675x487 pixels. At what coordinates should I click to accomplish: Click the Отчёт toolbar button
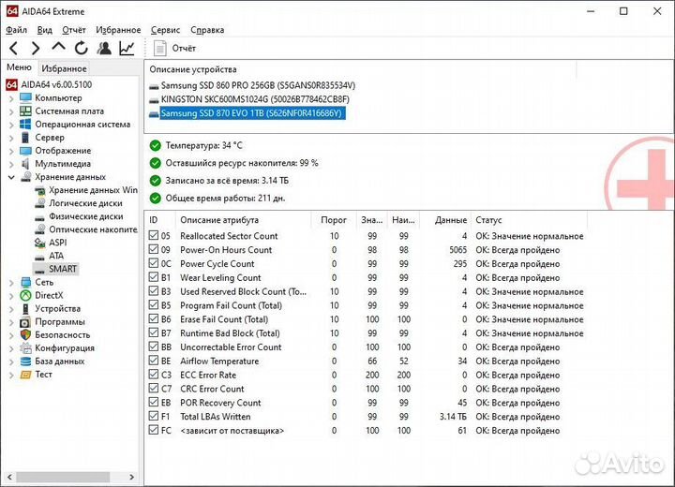coord(174,48)
